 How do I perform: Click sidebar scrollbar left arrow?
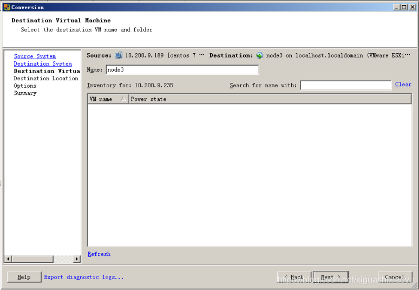point(8,259)
